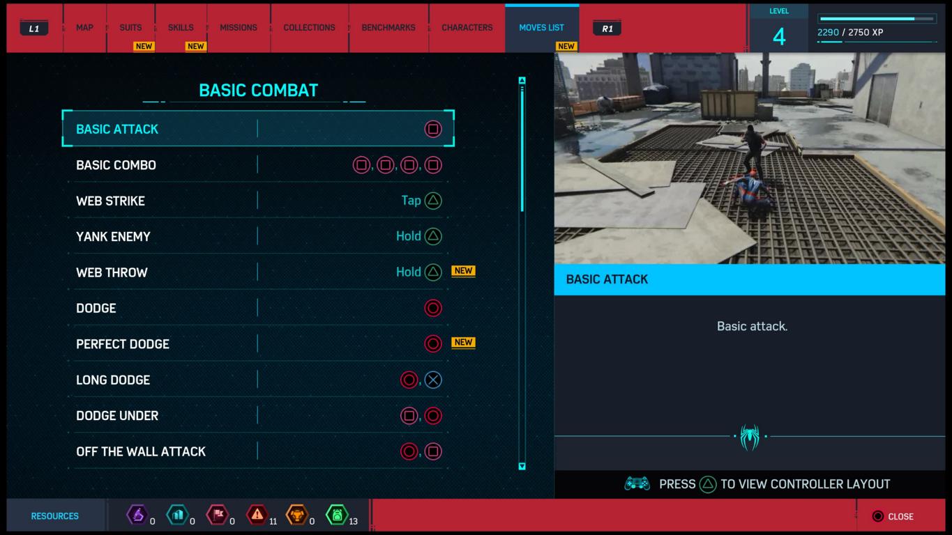Click the XP progress bar

coord(877,19)
